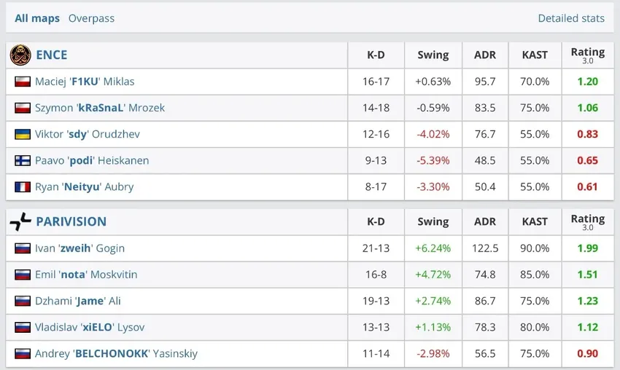Open Szymon 'kRaSnaL' Mrozek player page

[x=100, y=108]
